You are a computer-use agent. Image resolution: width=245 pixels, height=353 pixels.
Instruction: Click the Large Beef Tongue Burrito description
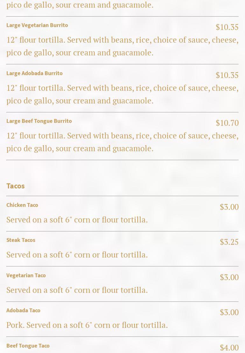122,142
